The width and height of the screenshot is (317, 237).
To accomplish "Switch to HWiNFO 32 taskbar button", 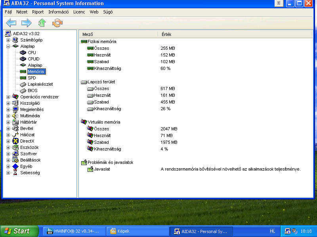I will click(74, 231).
